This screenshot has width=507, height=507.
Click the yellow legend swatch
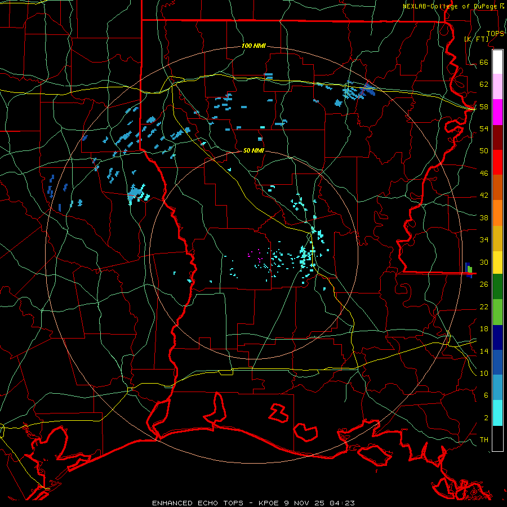(x=497, y=262)
